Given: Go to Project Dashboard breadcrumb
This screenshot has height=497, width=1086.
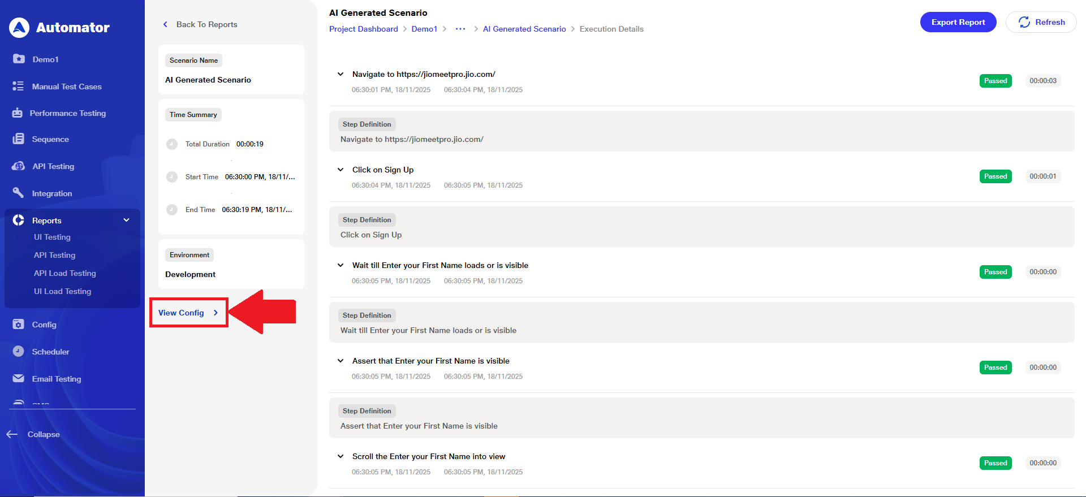Looking at the screenshot, I should pos(363,29).
